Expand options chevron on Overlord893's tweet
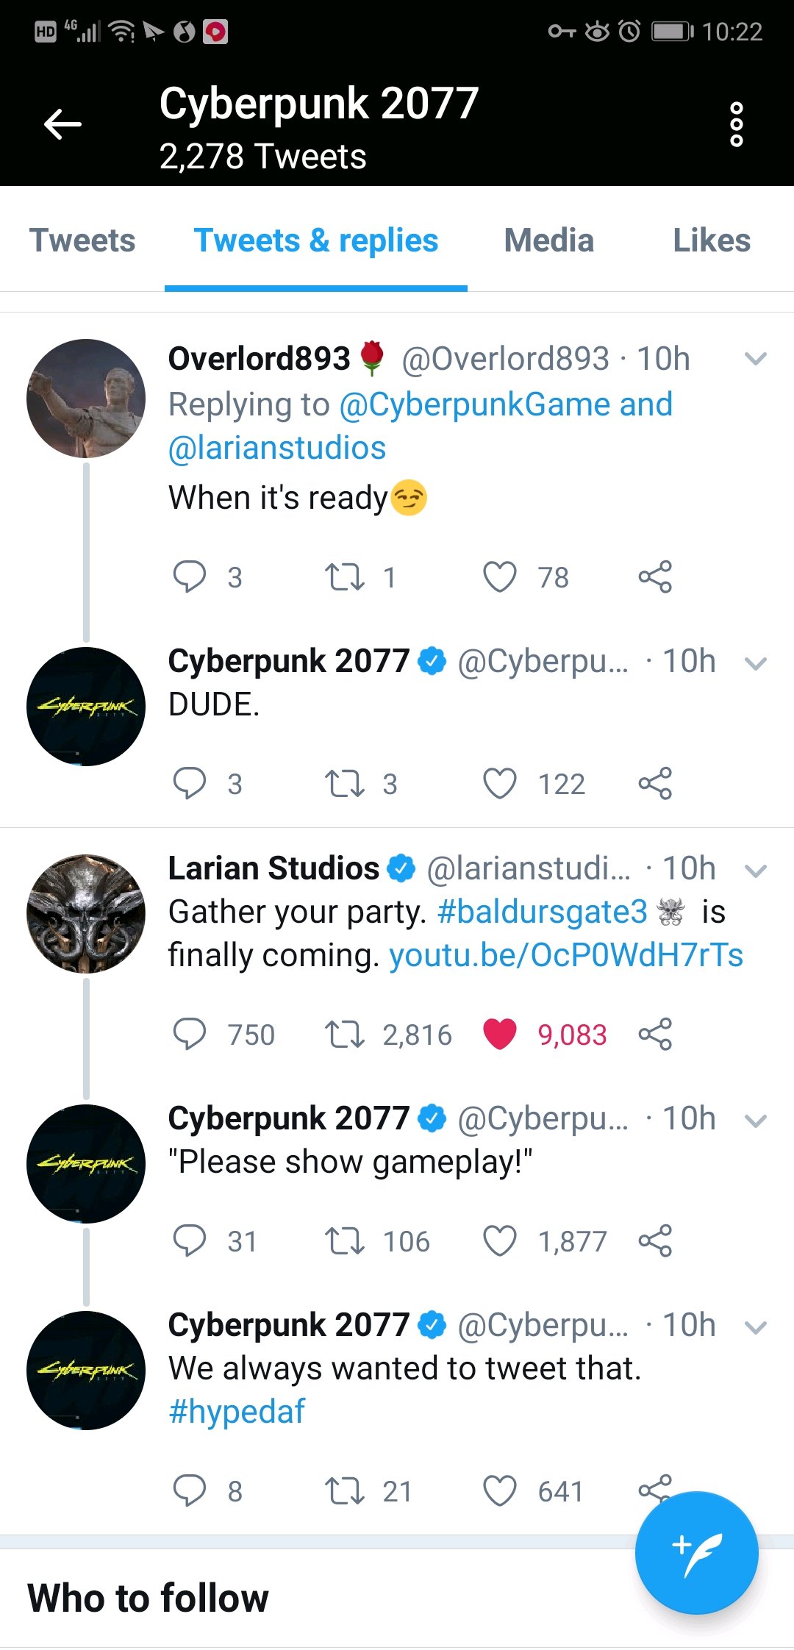This screenshot has width=794, height=1650. coord(755,359)
